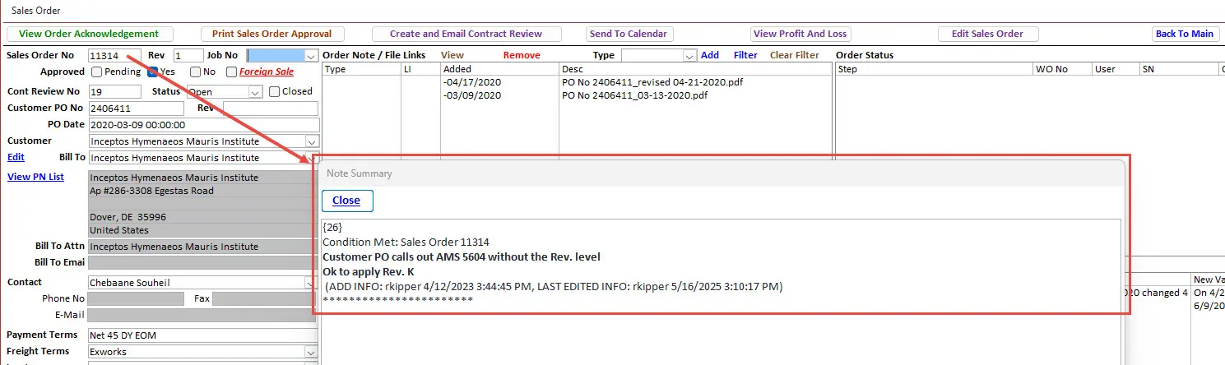Image resolution: width=1225 pixels, height=365 pixels.
Task: Open the View PN List link
Action: coord(35,177)
